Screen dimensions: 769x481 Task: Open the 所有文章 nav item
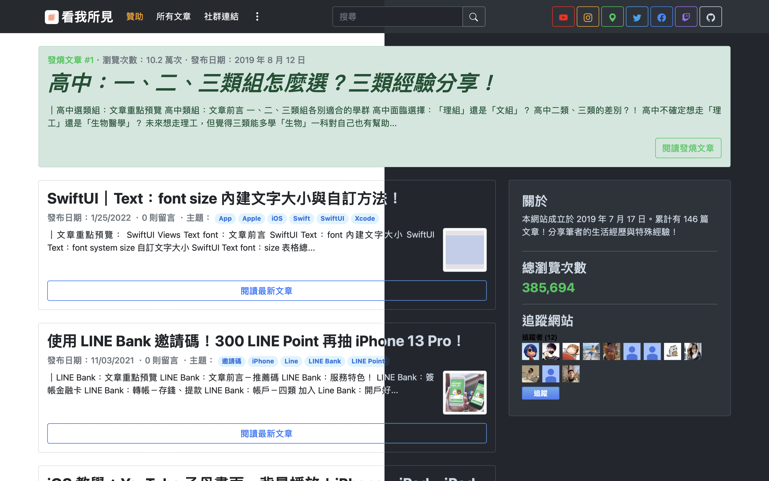[174, 17]
